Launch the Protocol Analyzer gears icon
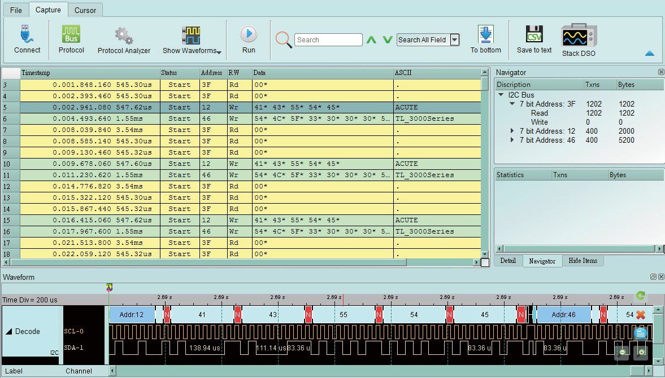This screenshot has height=378, width=665. click(x=124, y=36)
